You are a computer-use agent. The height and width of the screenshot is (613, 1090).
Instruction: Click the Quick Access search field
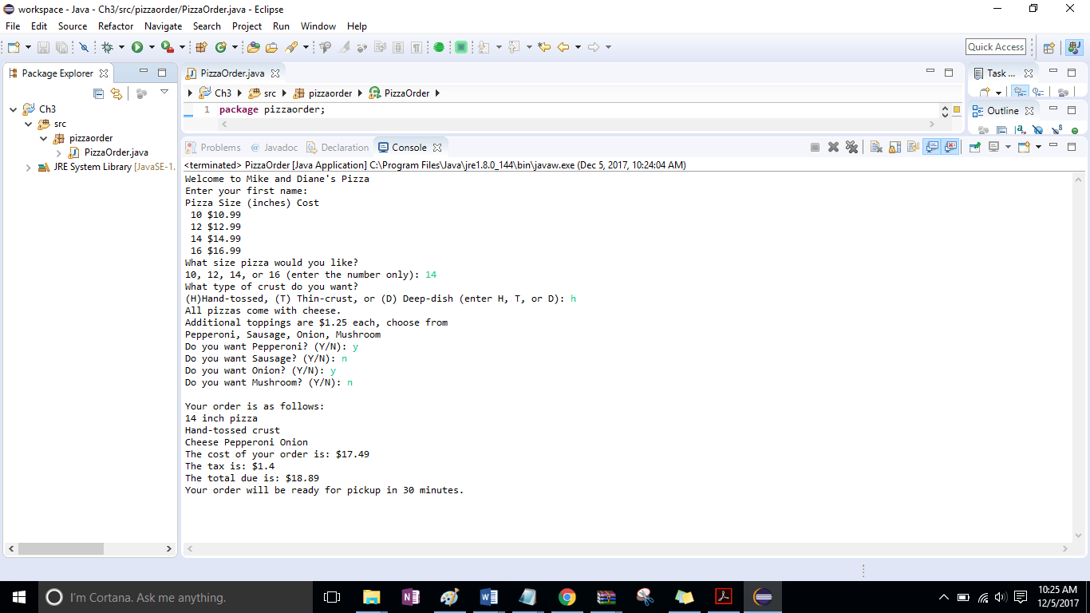pyautogui.click(x=995, y=47)
